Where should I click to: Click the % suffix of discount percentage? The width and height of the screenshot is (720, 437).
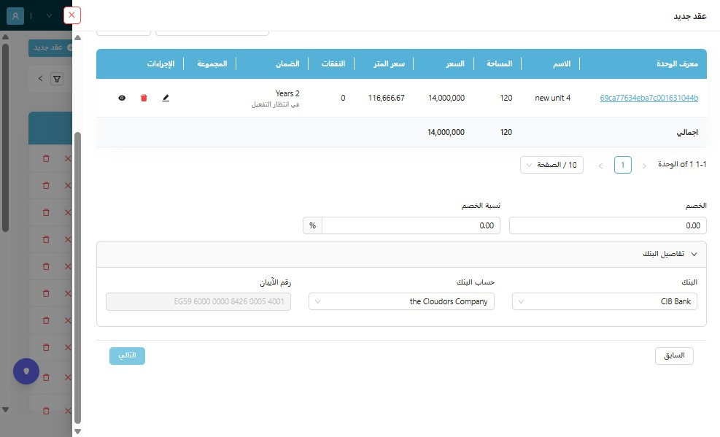point(313,225)
